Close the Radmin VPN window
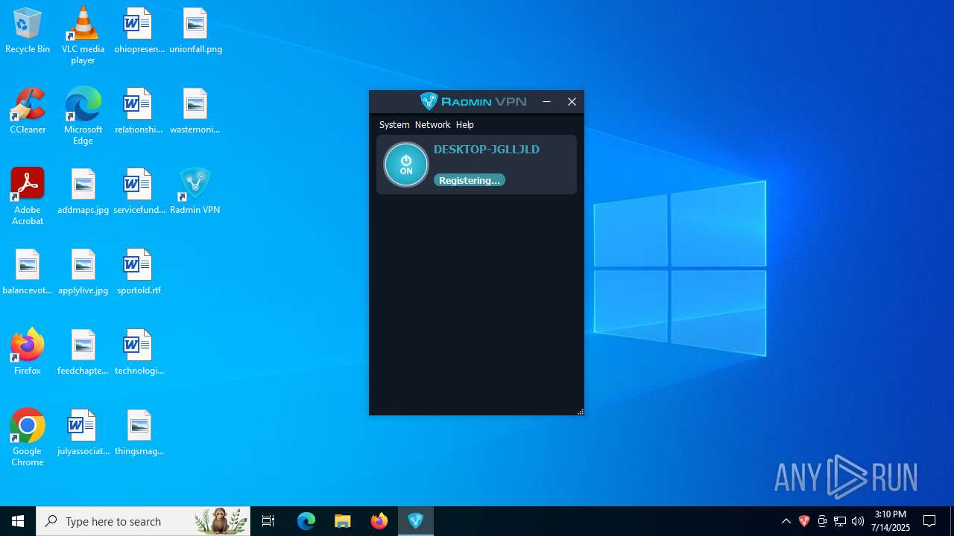 572,102
